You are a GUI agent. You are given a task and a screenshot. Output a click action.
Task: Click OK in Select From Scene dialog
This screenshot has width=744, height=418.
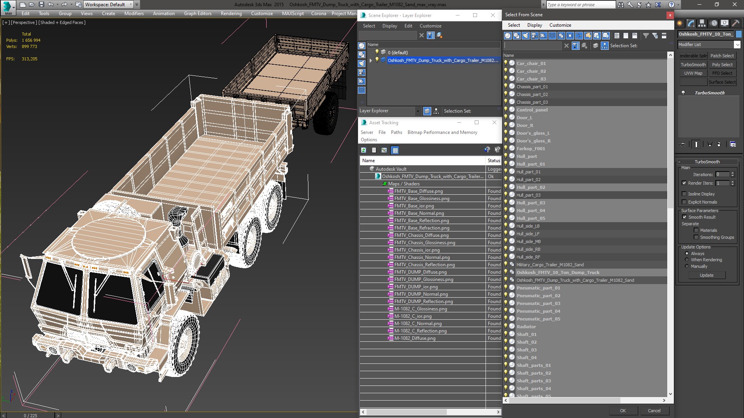tap(623, 411)
